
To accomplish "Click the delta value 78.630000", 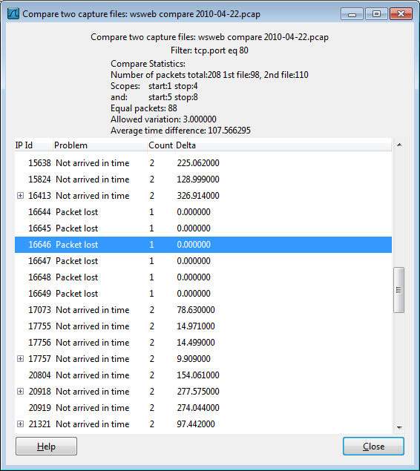I will (196, 310).
